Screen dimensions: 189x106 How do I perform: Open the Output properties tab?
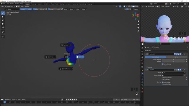coord(142,54)
